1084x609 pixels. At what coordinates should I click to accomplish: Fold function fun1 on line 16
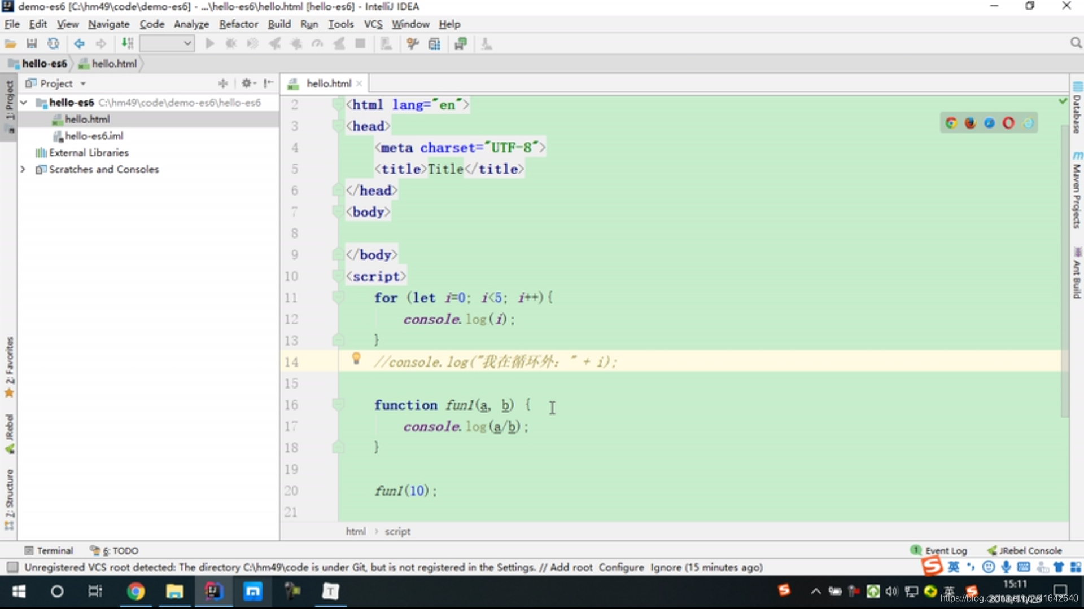click(x=338, y=404)
